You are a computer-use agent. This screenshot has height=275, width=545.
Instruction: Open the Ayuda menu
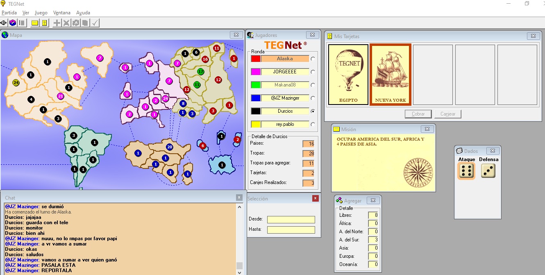coord(83,13)
